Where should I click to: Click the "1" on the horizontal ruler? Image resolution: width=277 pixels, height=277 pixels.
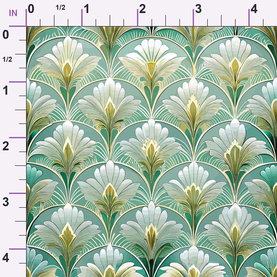coord(86,9)
